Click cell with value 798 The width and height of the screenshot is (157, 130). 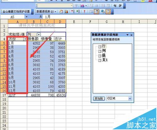point(47,95)
